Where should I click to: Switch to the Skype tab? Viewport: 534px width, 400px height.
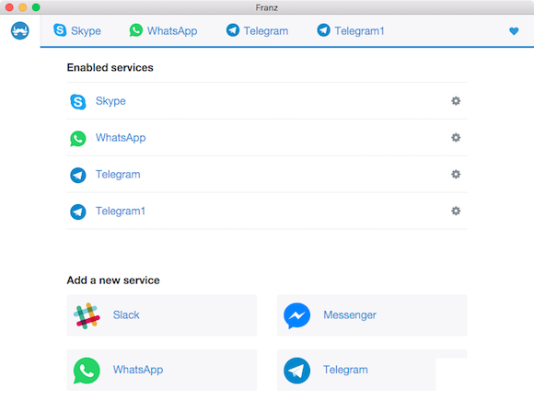pos(77,30)
